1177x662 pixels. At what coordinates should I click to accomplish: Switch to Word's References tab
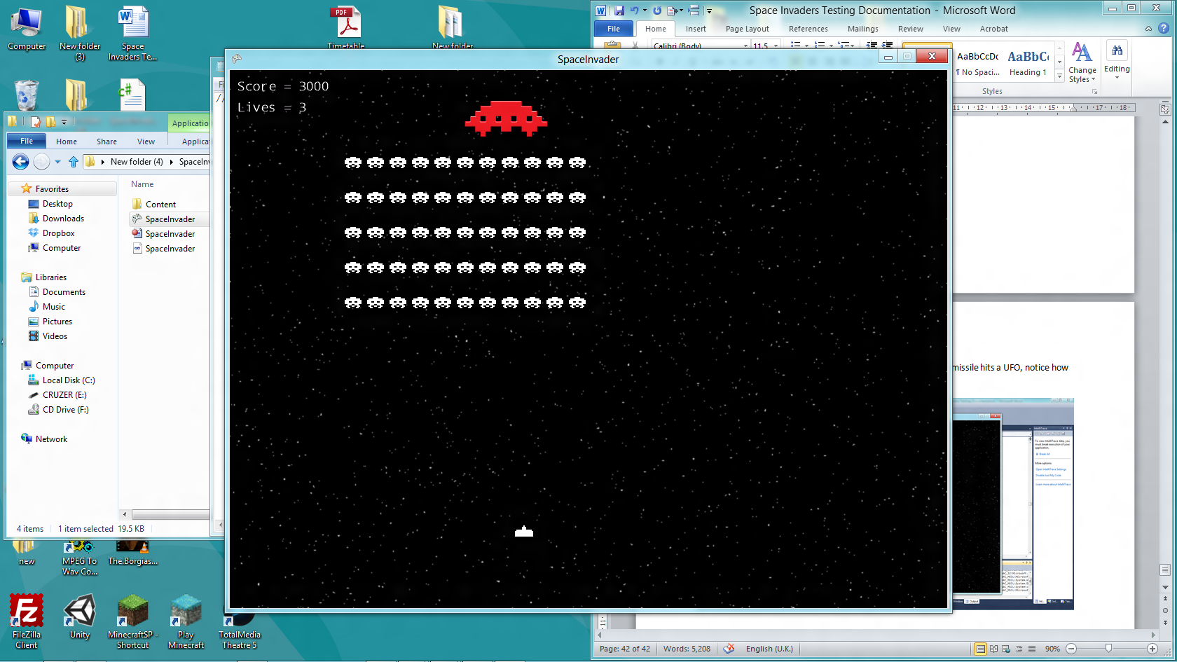pos(808,29)
